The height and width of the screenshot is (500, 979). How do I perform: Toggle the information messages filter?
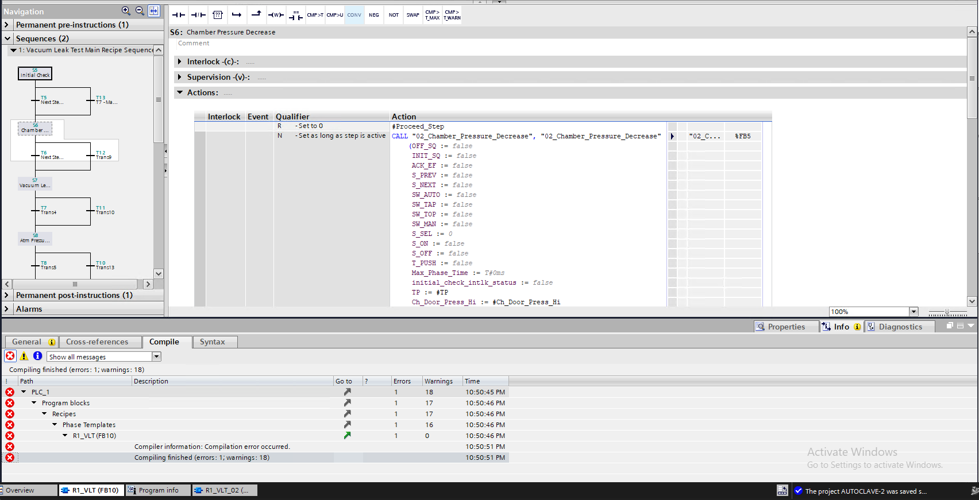pos(37,356)
